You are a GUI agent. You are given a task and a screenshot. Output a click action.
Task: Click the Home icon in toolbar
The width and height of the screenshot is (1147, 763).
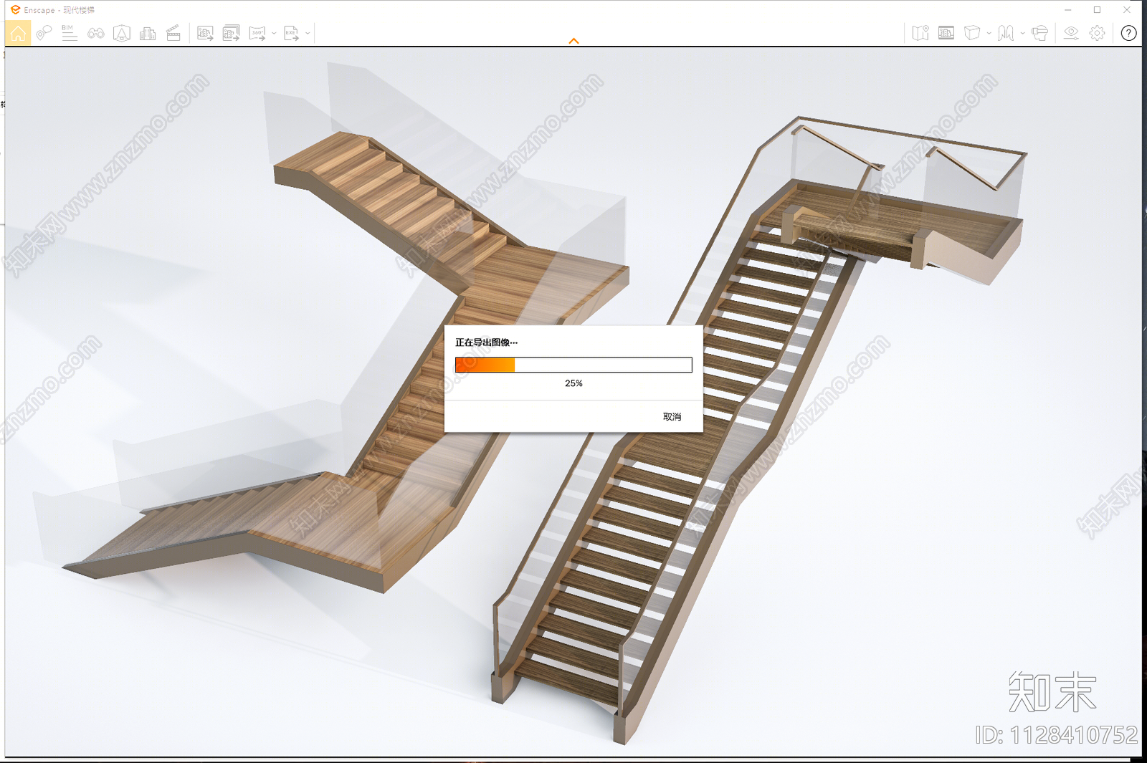[18, 33]
